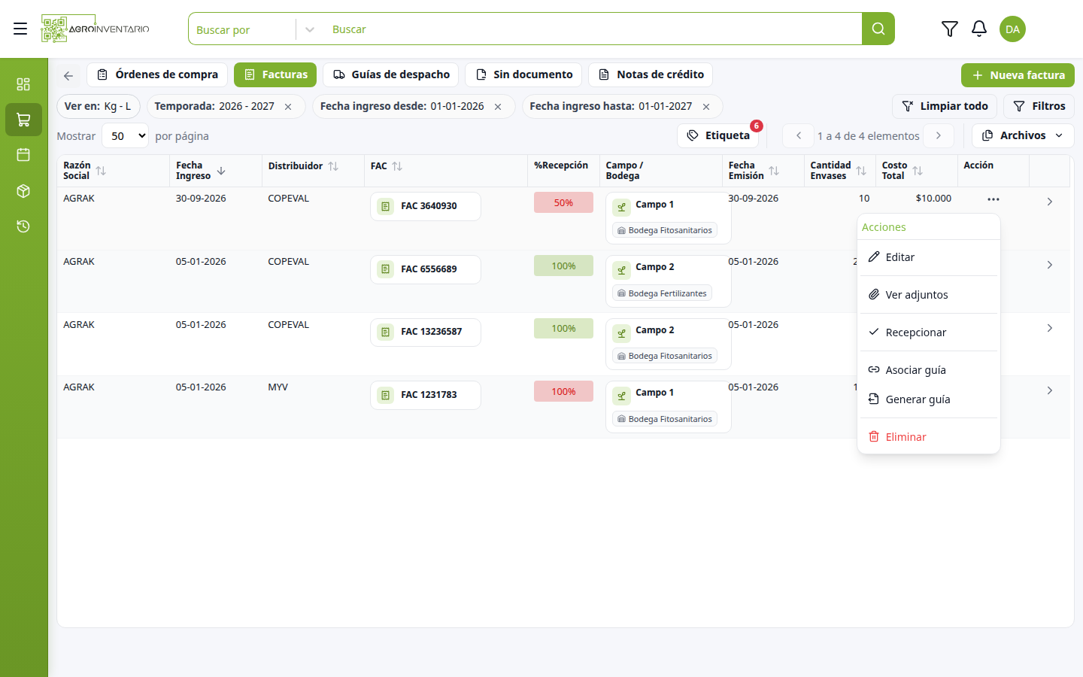Screen dimensions: 1083x677
Task: Create a Nueva factura
Action: click(x=1018, y=75)
